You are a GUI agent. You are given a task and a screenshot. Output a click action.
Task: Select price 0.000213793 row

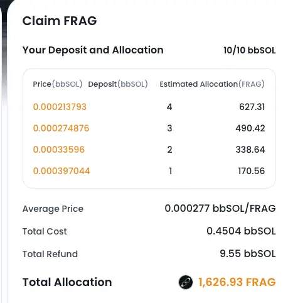click(149, 107)
